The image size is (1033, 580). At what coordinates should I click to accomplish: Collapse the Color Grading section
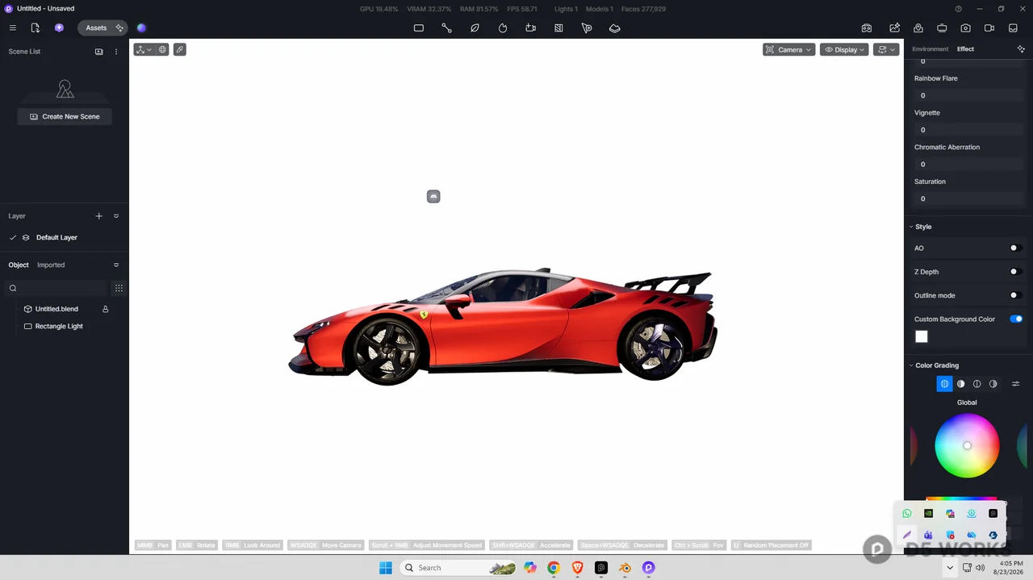911,365
